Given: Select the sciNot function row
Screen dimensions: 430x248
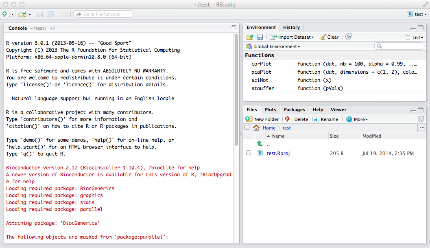Looking at the screenshot, I should (334, 80).
